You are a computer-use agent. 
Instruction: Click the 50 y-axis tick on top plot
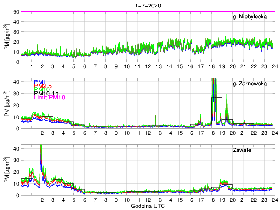(16, 12)
